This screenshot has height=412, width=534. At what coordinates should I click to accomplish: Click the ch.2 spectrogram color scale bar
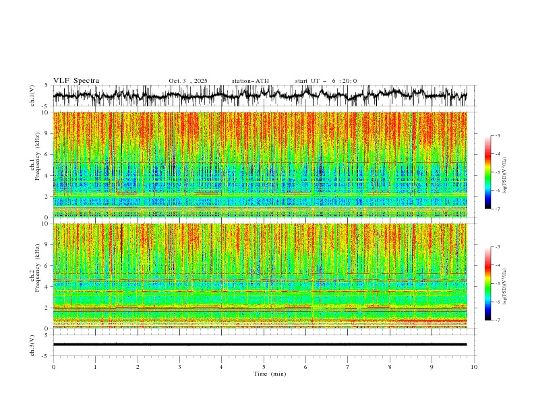[487, 283]
